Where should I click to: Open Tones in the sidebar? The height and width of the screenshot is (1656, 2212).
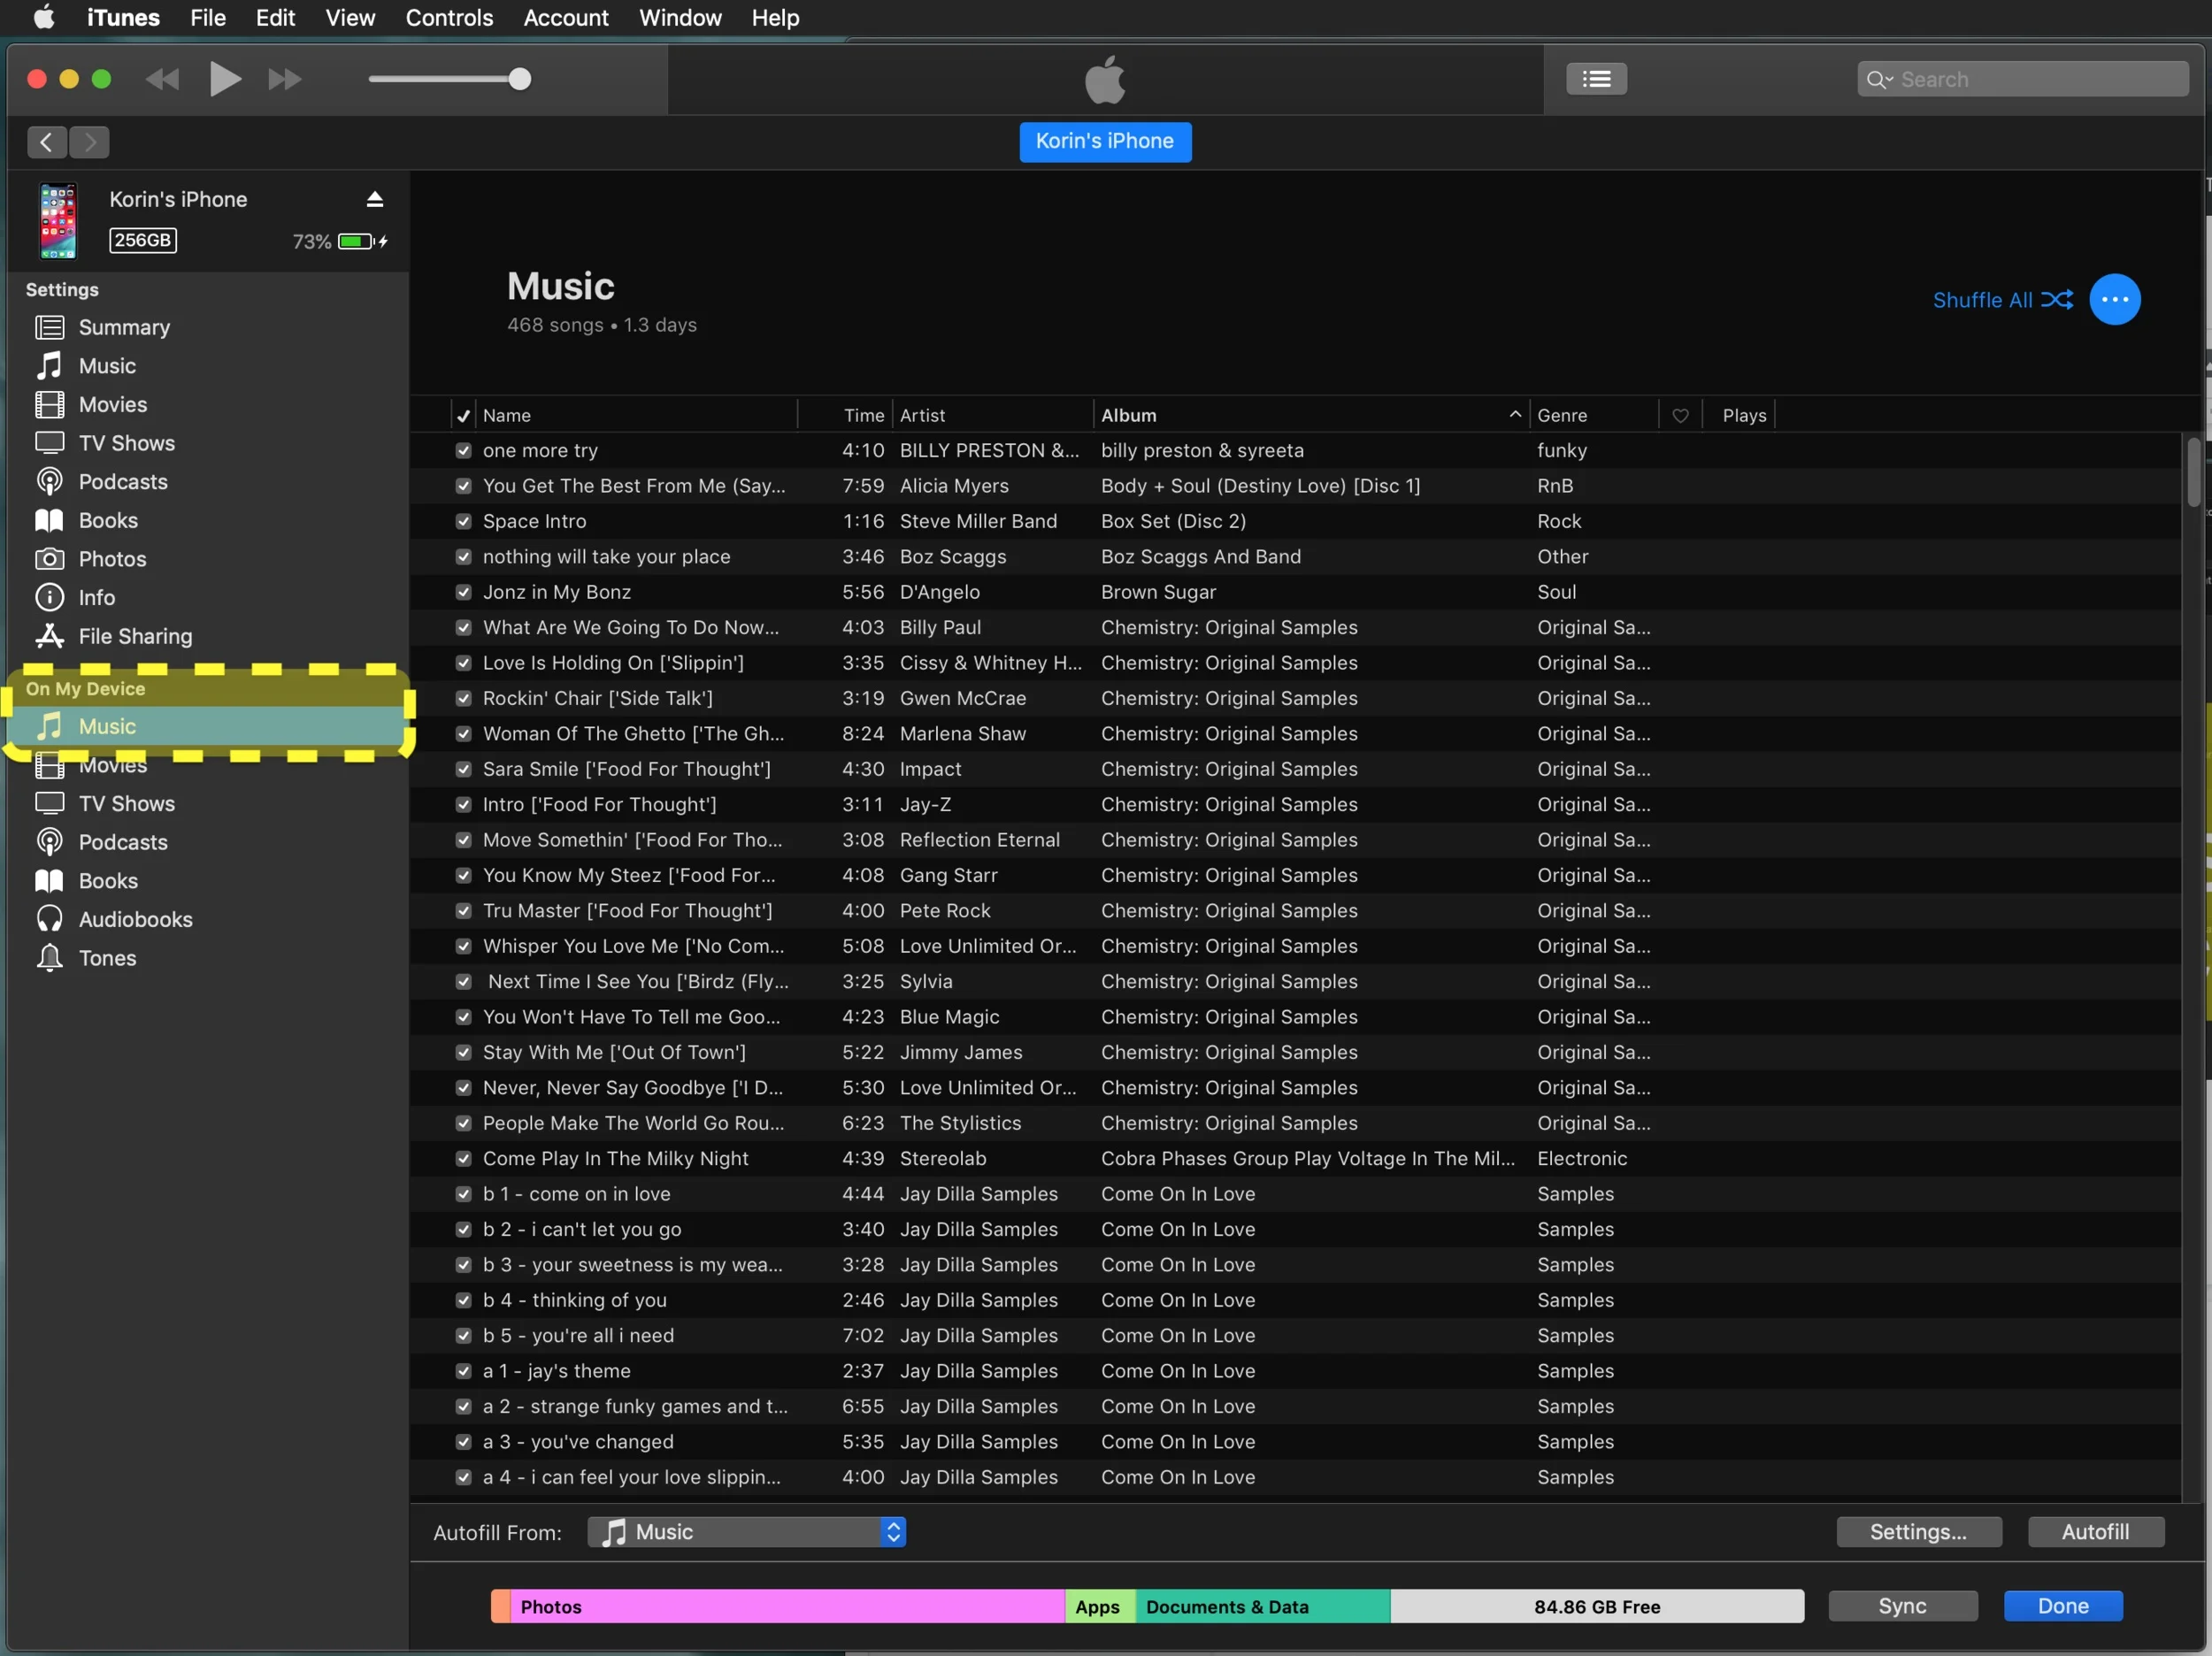[x=105, y=957]
